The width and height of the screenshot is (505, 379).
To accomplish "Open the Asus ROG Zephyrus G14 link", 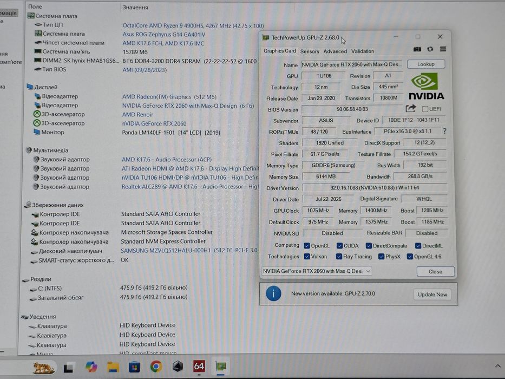I will (163, 35).
